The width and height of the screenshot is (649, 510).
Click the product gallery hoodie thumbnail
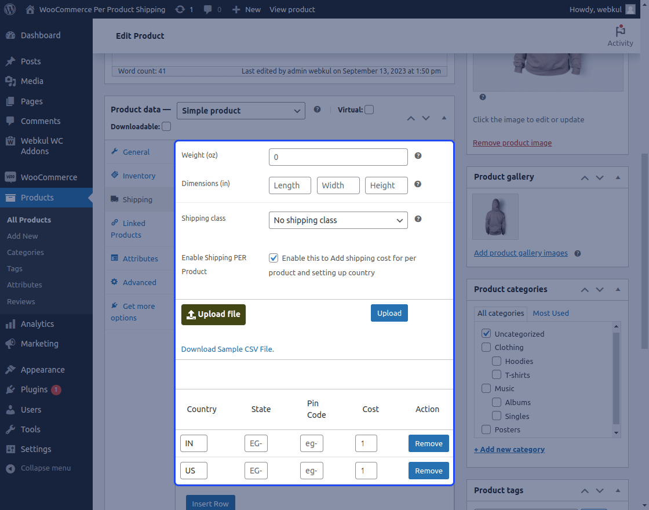point(495,216)
